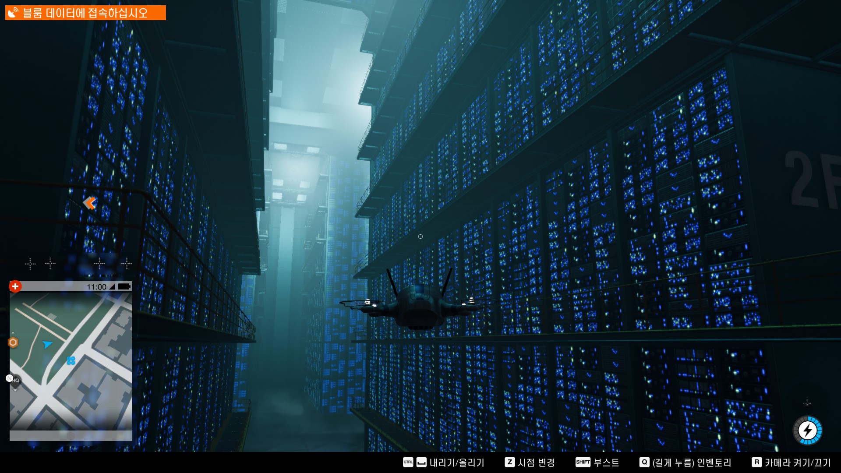Screen dimensions: 841x473
Task: Click the Q inventory key prompt
Action: [x=644, y=462]
